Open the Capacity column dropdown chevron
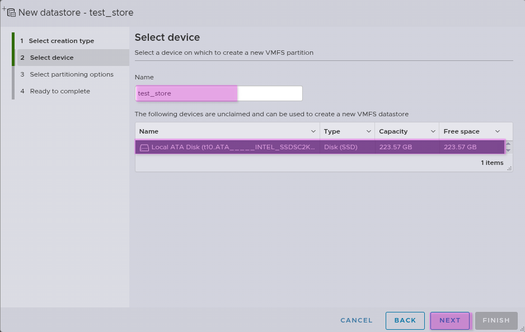Viewport: 525px width, 332px height. point(433,131)
